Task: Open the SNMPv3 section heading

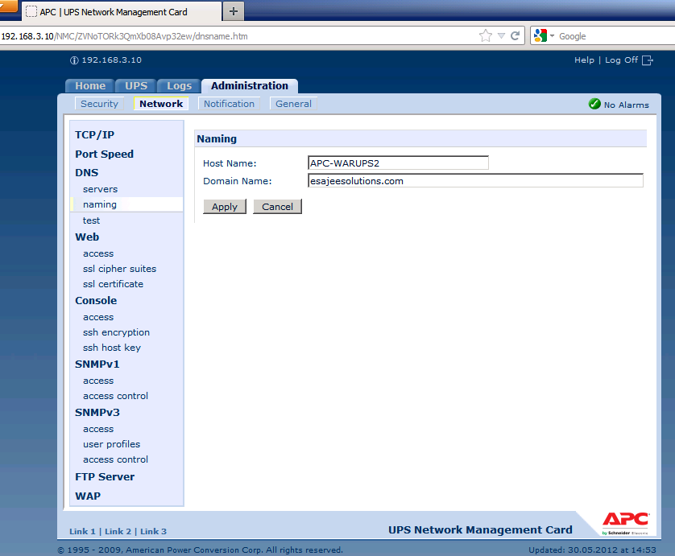Action: click(97, 413)
